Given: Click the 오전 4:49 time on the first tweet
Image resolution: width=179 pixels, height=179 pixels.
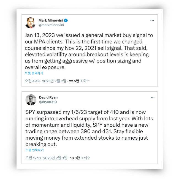Looking at the screenshot, I should coord(32,81).
